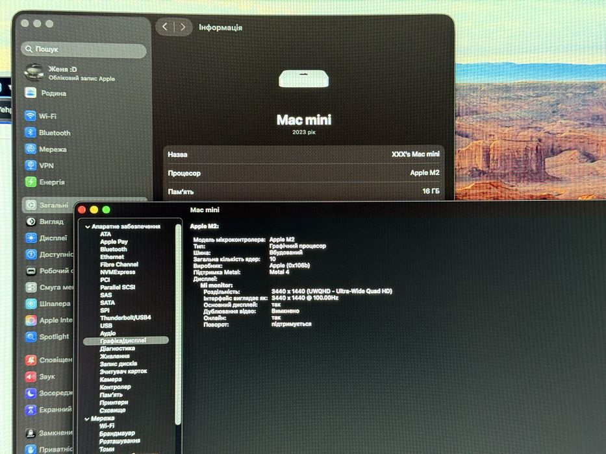Select Parallel SCSI in hardware tree
606x454 pixels.
[x=118, y=287]
